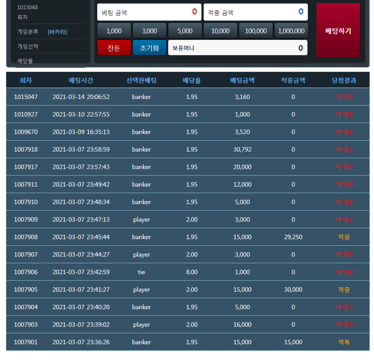This screenshot has height=360, width=374.
Task: Select round number 1007918
Action: [26, 149]
